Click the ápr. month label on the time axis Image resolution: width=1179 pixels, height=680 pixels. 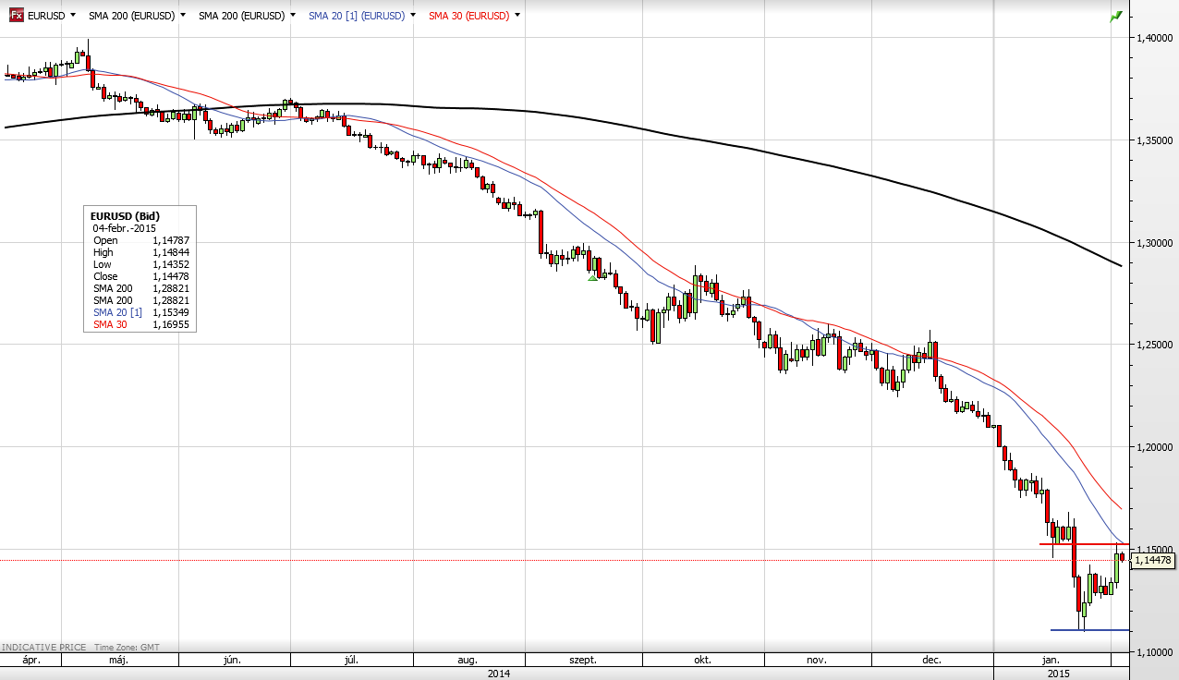point(30,661)
